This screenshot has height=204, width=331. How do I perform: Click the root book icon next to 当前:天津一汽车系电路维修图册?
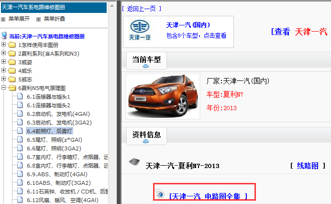4,35
